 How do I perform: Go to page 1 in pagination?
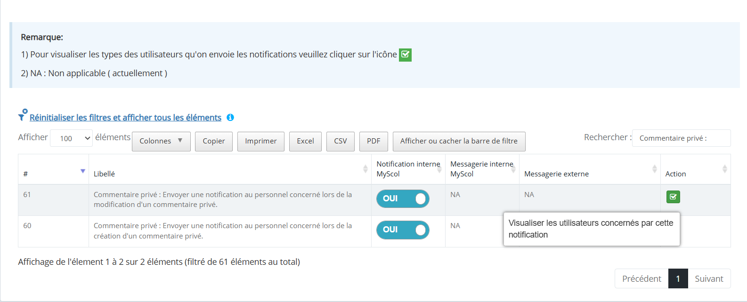[678, 278]
